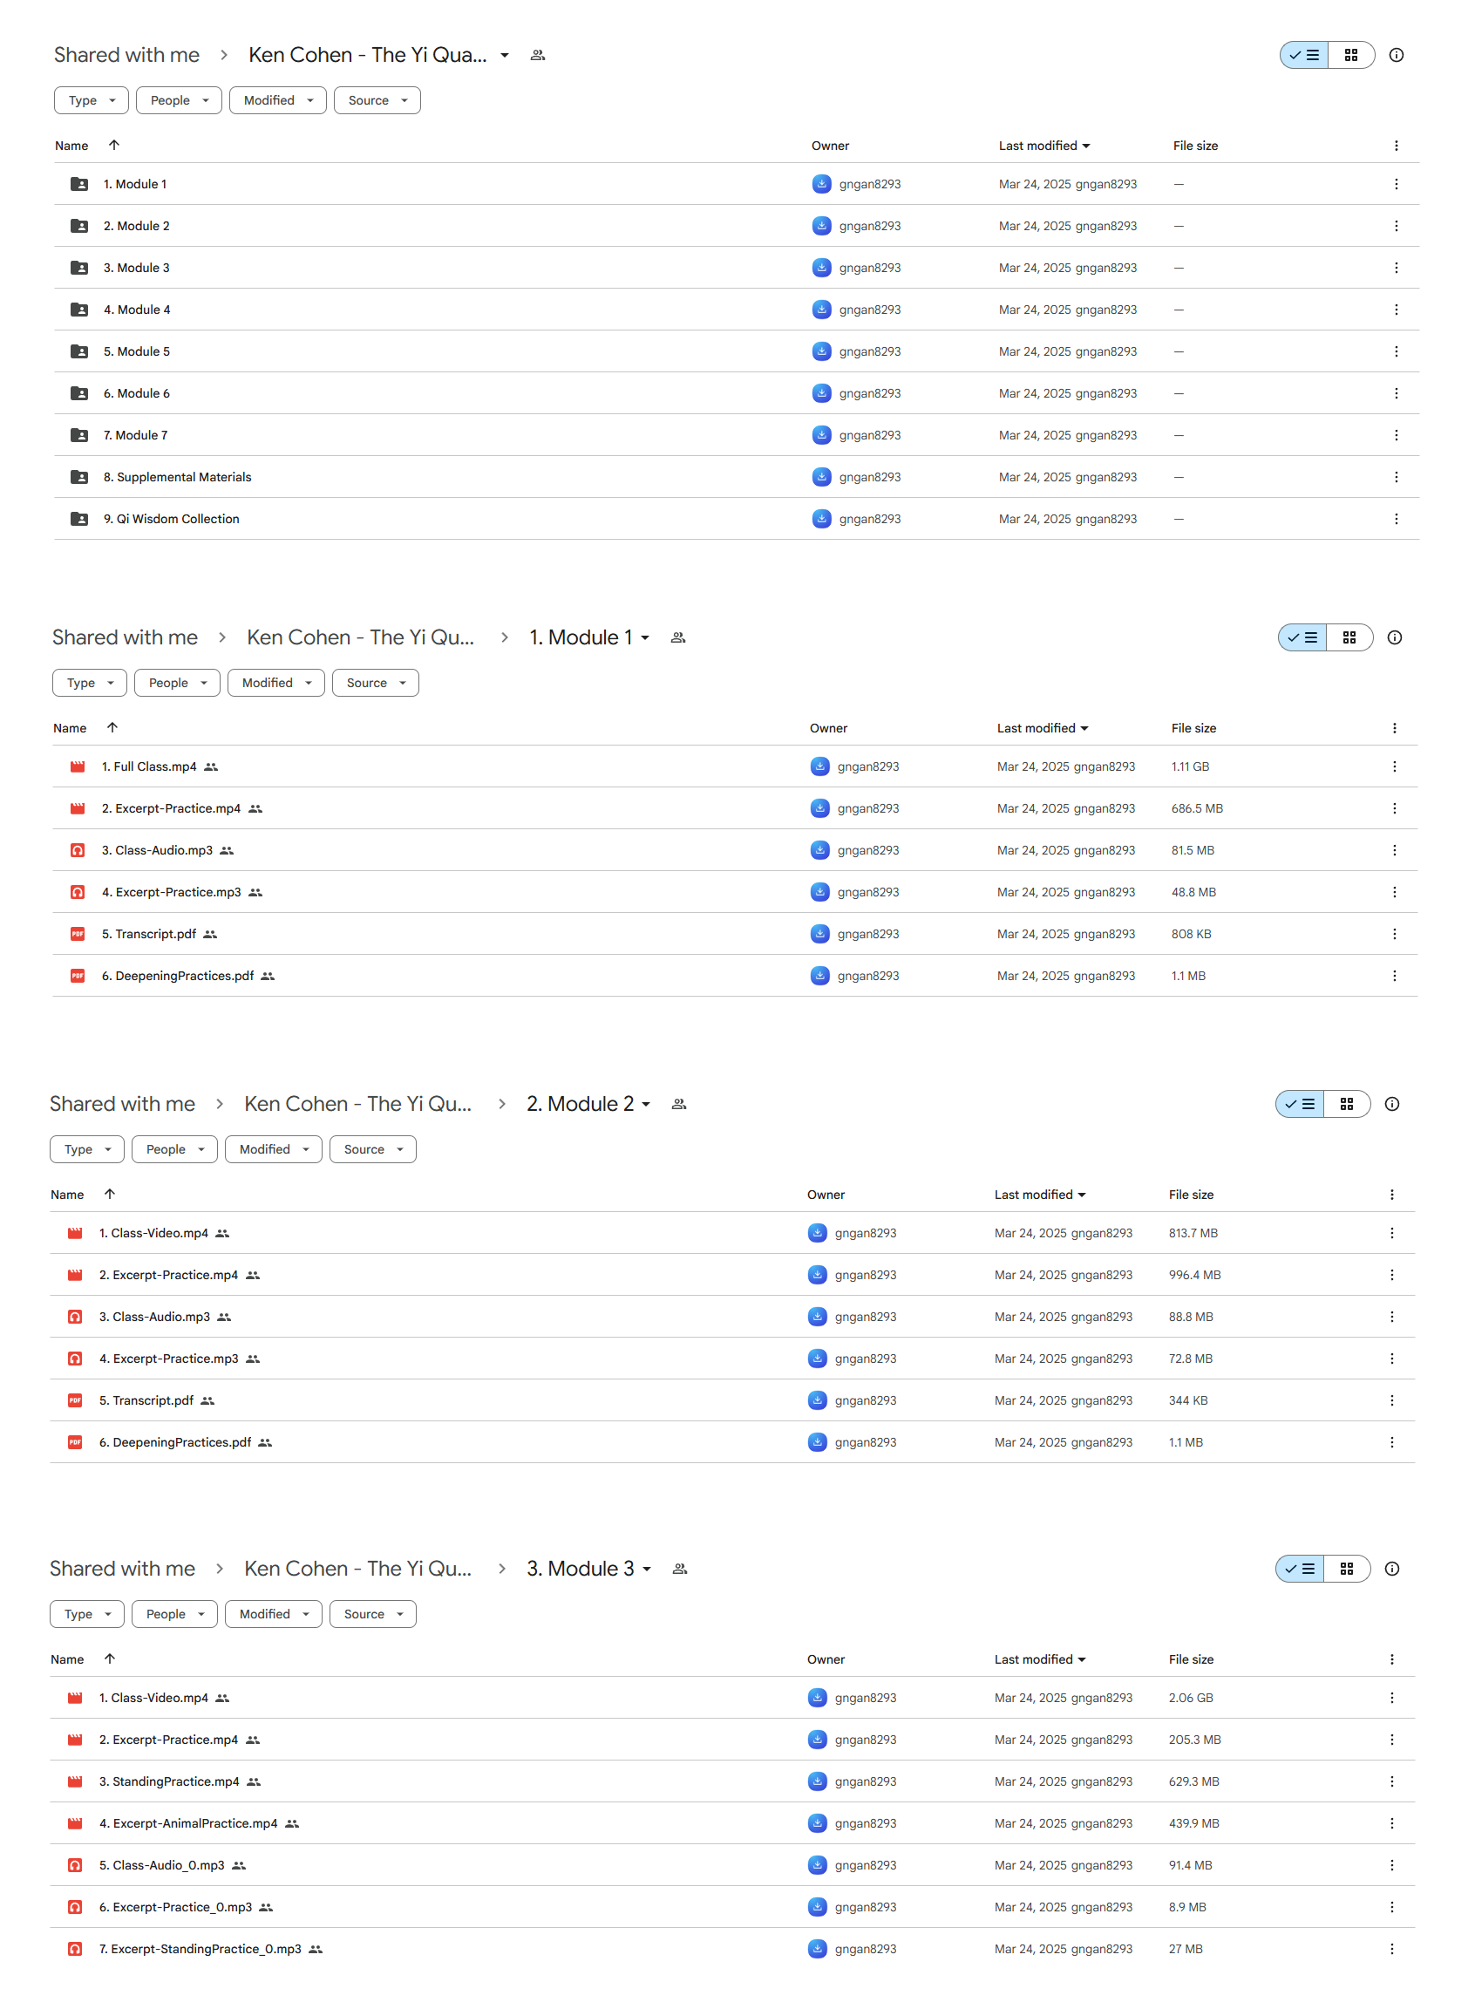Click shared-people icon beside 1. Module 1 title
Image resolution: width=1475 pixels, height=2016 pixels.
678,637
